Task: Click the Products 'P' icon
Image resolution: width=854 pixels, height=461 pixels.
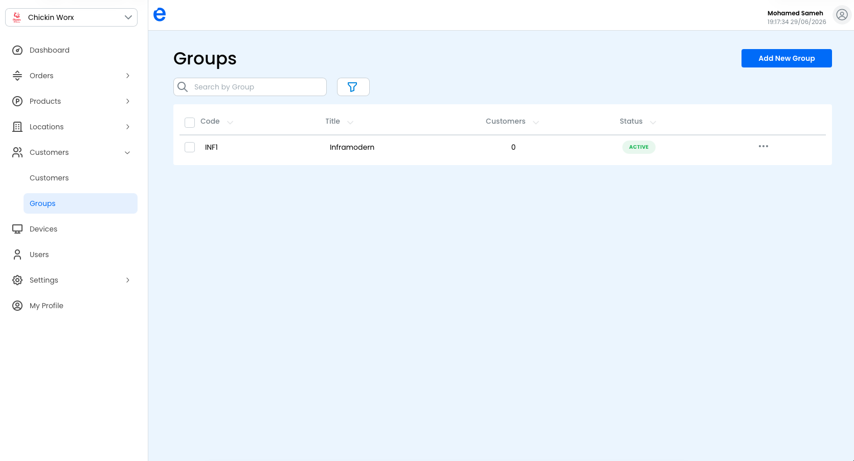Action: (x=17, y=101)
